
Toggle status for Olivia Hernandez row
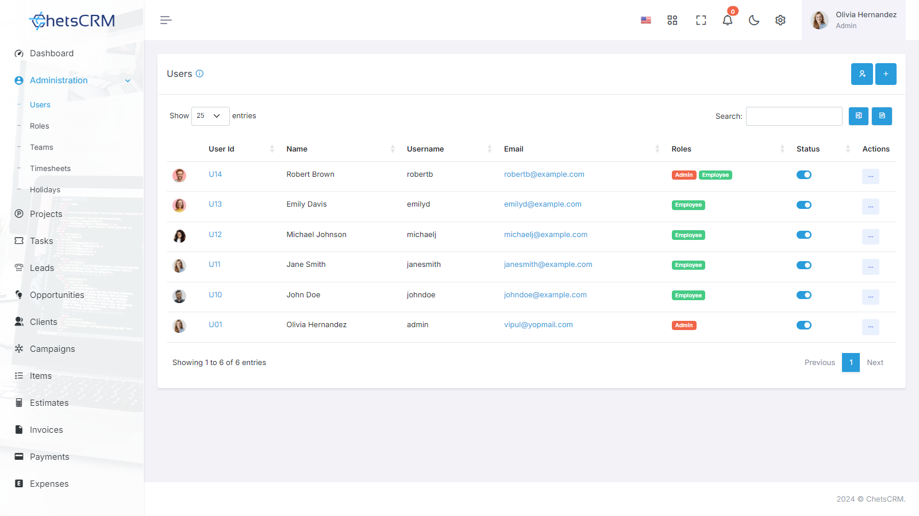[804, 325]
